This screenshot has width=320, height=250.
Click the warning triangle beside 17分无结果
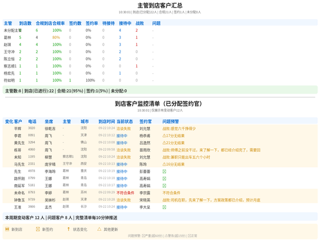click(x=164, y=136)
